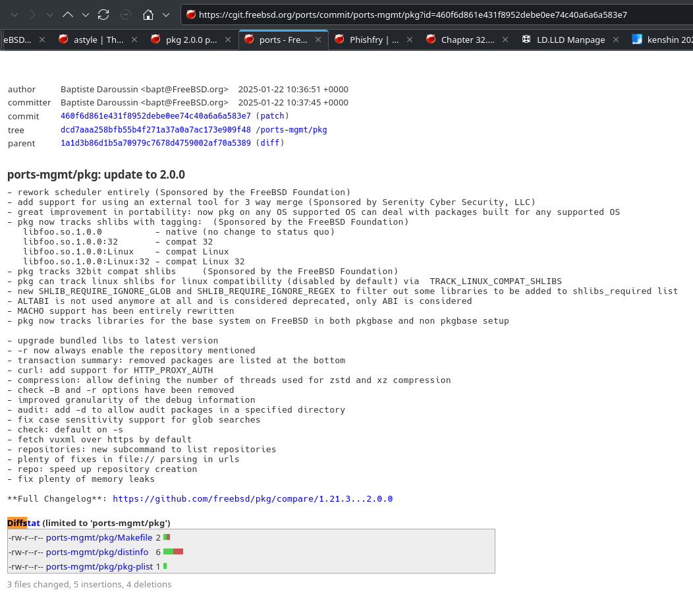Viewport: 693px width, 592px height.
Task: Switch to 'Chapter 32' tab
Action: [465, 40]
